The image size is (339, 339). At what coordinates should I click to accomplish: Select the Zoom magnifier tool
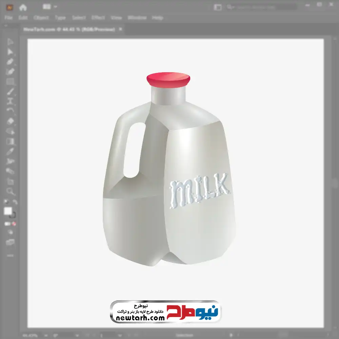tap(10, 192)
